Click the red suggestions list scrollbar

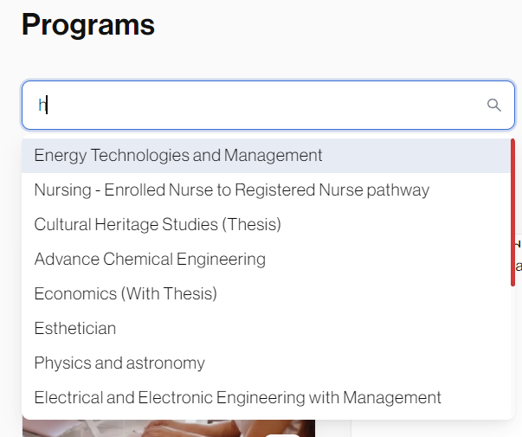click(x=512, y=212)
